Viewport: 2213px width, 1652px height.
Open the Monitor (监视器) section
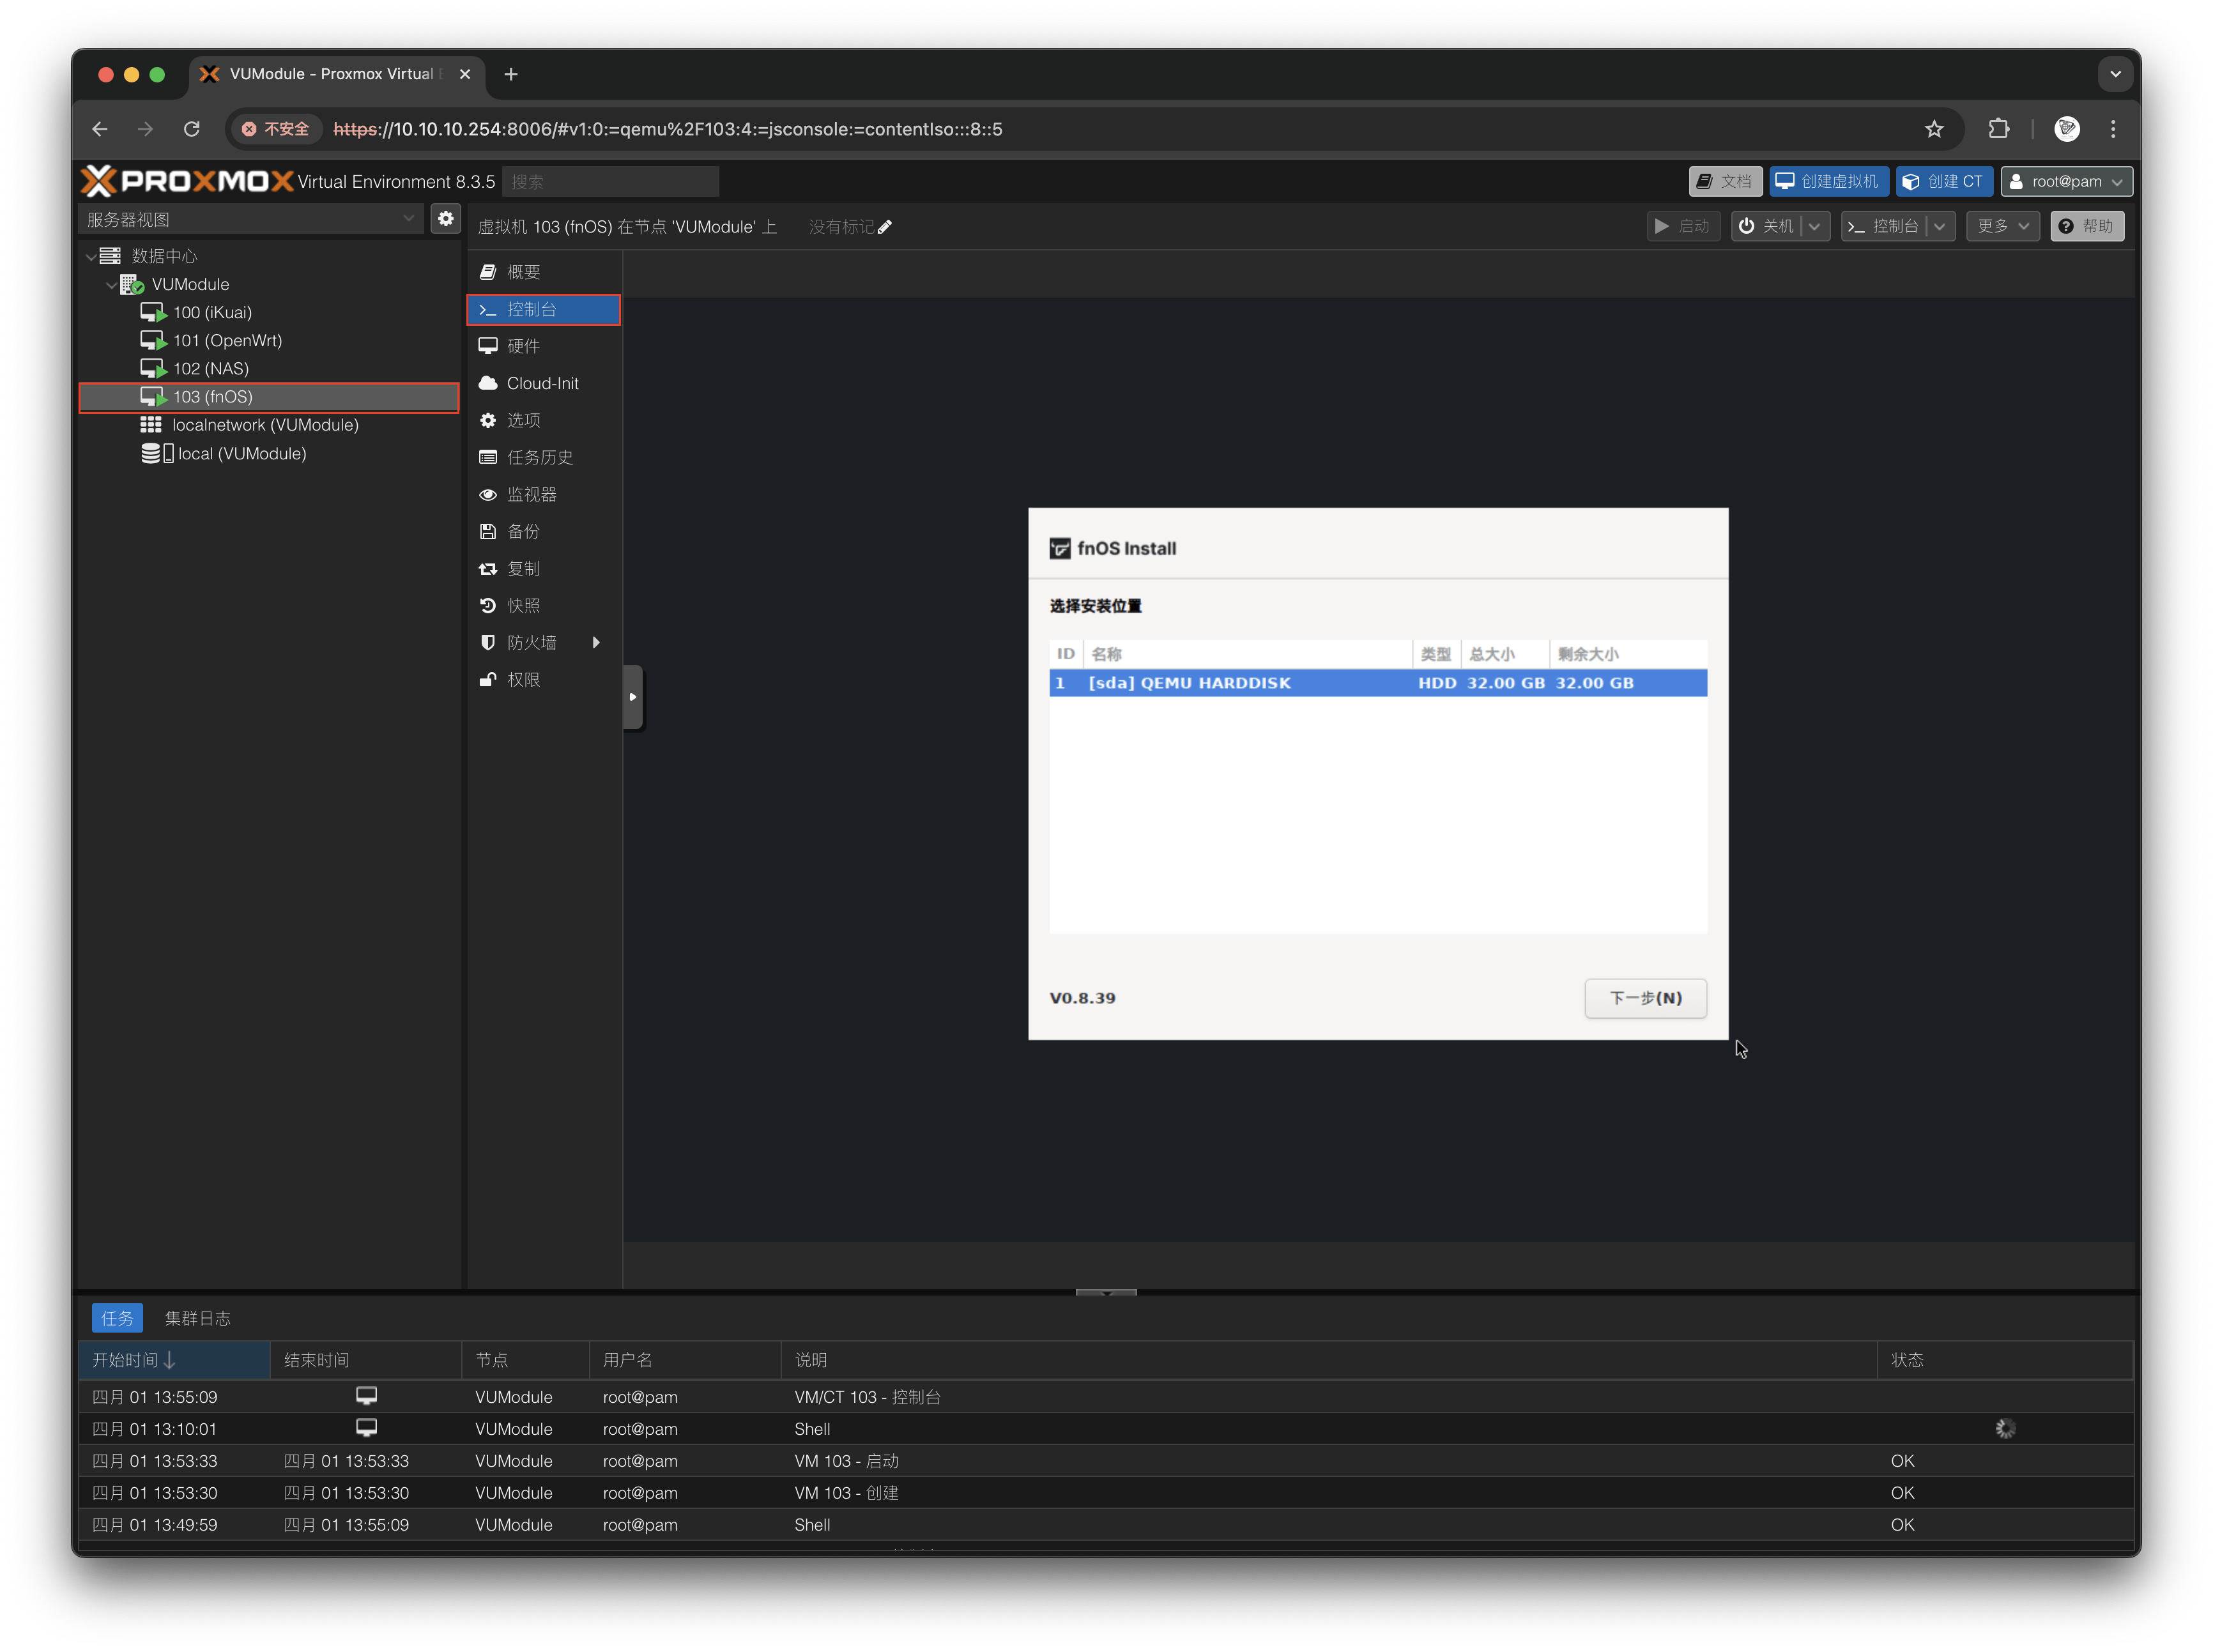point(531,494)
